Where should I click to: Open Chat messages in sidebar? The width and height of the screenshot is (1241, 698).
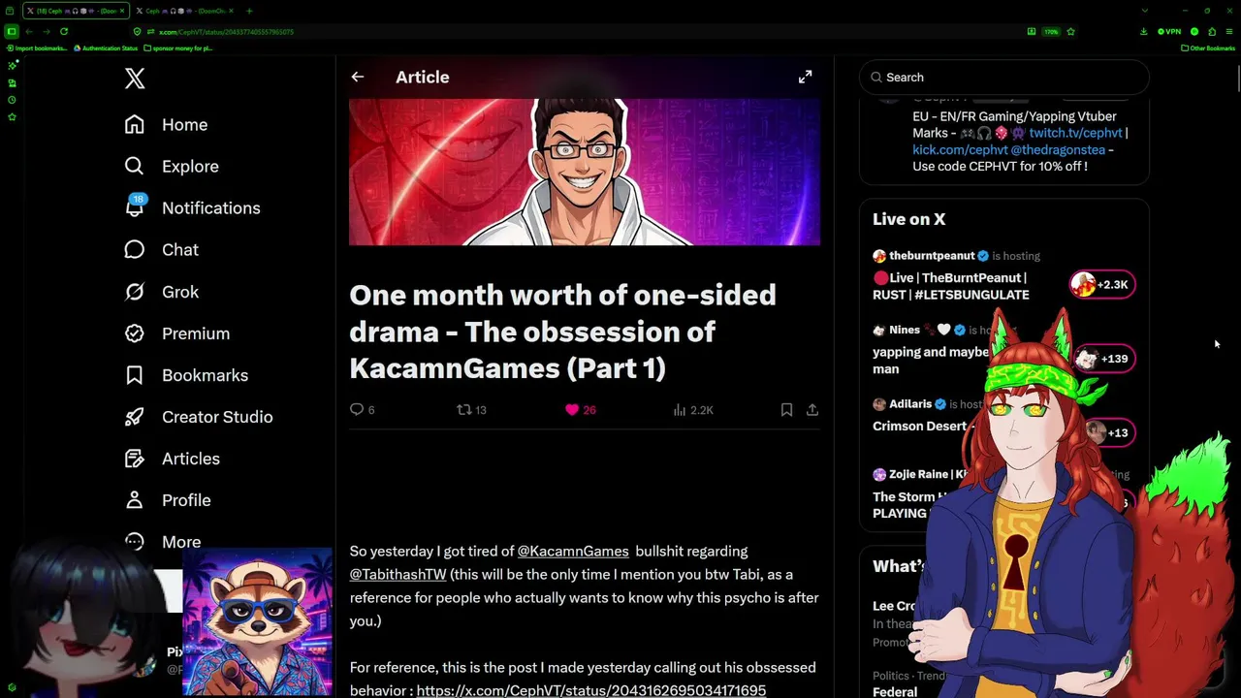pyautogui.click(x=162, y=249)
